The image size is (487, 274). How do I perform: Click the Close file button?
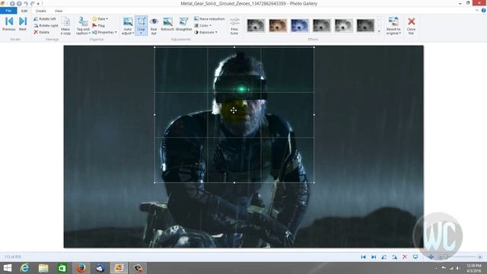pyautogui.click(x=411, y=26)
